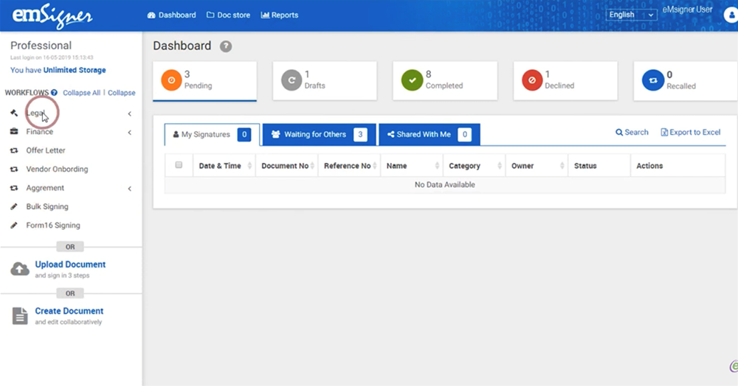
Task: Expand the Legal workflow chevron
Action: pyautogui.click(x=129, y=113)
